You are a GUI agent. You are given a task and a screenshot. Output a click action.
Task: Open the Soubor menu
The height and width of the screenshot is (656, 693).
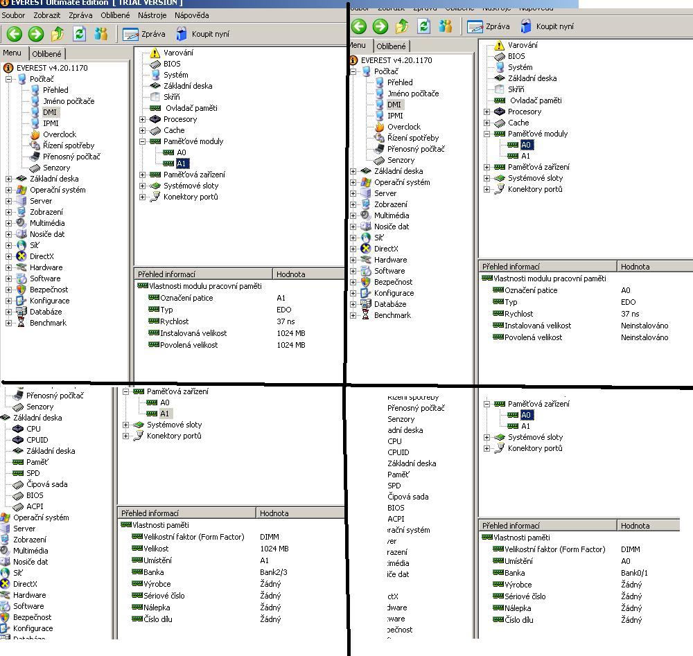[13, 15]
